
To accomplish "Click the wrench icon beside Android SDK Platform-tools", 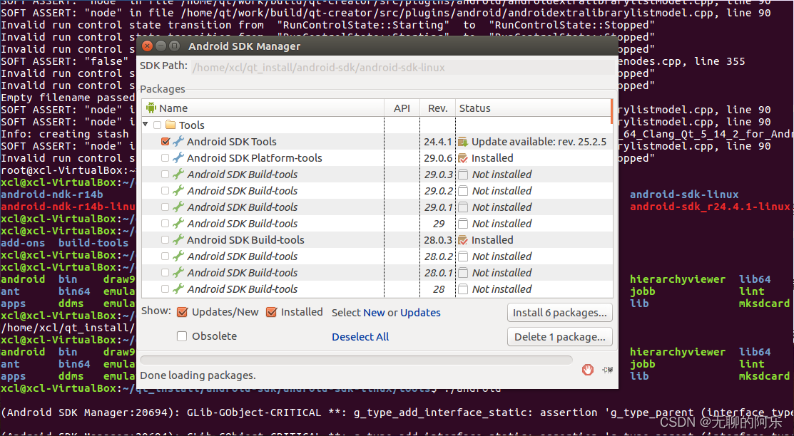I will [x=178, y=158].
